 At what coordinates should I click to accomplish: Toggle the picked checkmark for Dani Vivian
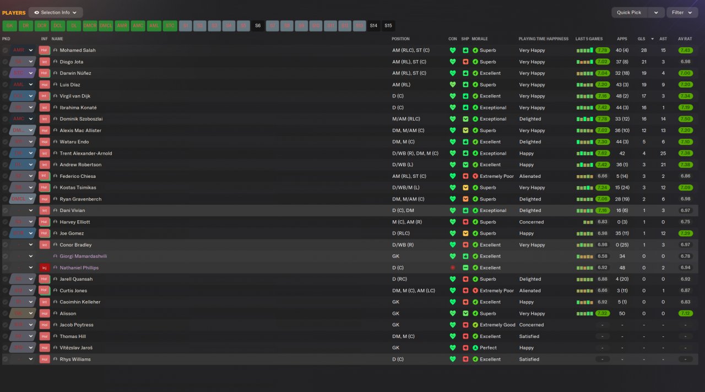pyautogui.click(x=6, y=210)
